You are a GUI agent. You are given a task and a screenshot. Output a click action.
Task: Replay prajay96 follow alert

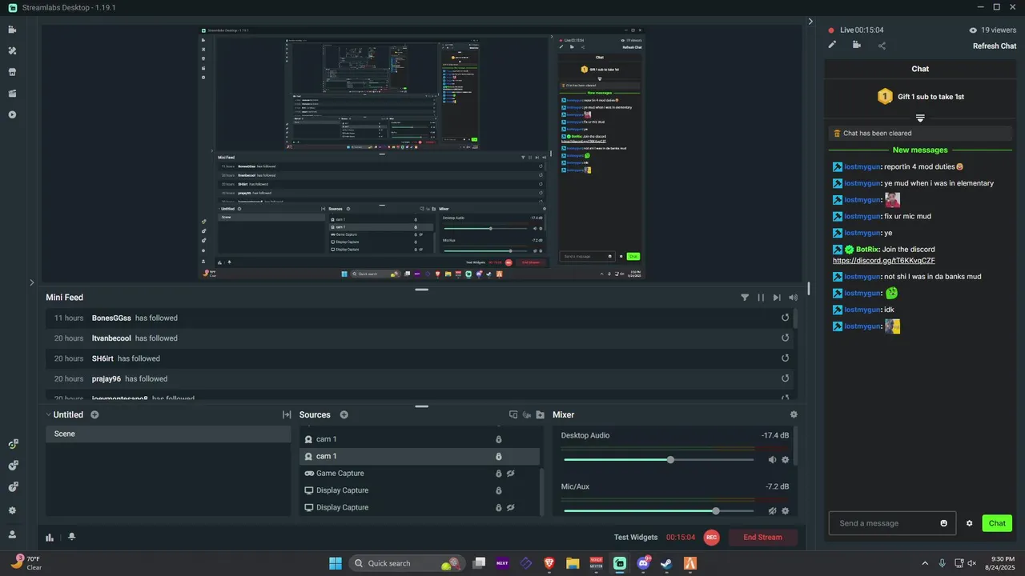pos(786,379)
